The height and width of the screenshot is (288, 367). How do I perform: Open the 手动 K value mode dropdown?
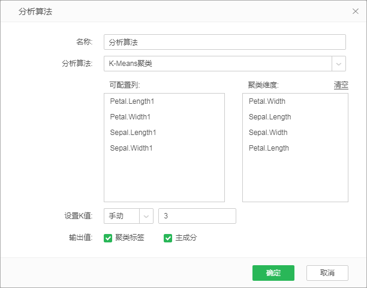[x=128, y=216]
